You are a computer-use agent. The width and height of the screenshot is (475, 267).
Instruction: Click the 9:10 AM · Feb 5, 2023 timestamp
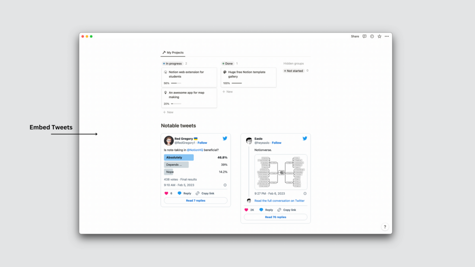click(x=179, y=185)
